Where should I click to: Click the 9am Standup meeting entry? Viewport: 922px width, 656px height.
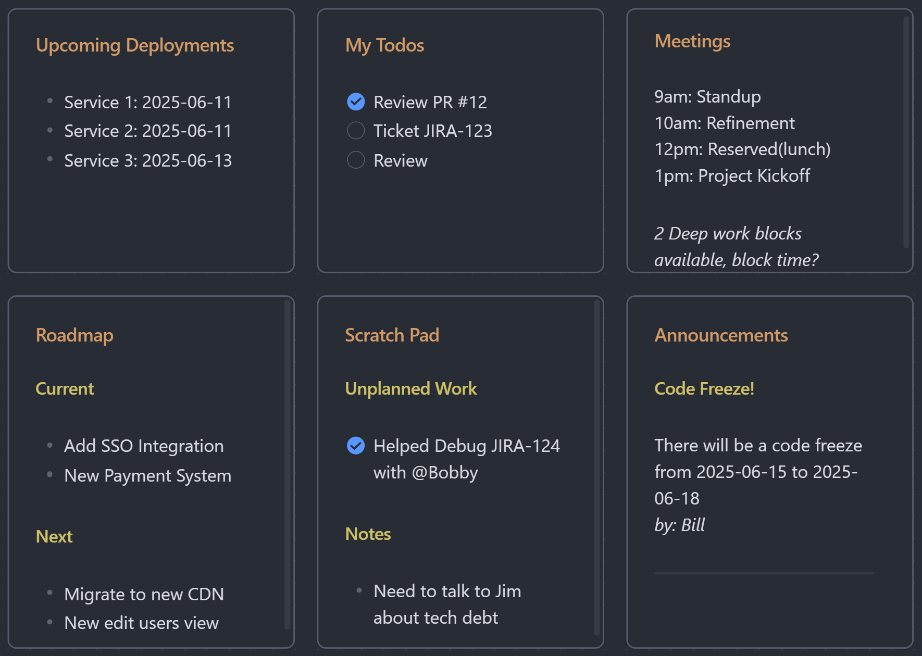click(x=707, y=97)
